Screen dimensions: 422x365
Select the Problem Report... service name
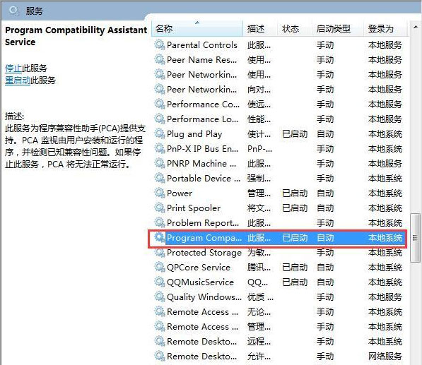(203, 223)
